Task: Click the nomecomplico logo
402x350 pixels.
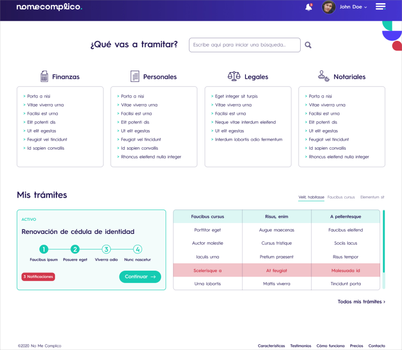Action: pyautogui.click(x=49, y=7)
